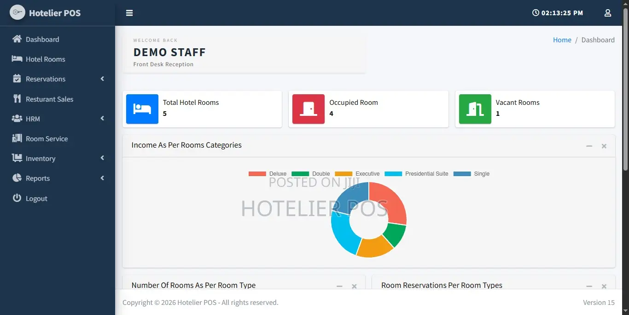
Task: Click the orange Executive donut chart segment
Action: click(374, 247)
